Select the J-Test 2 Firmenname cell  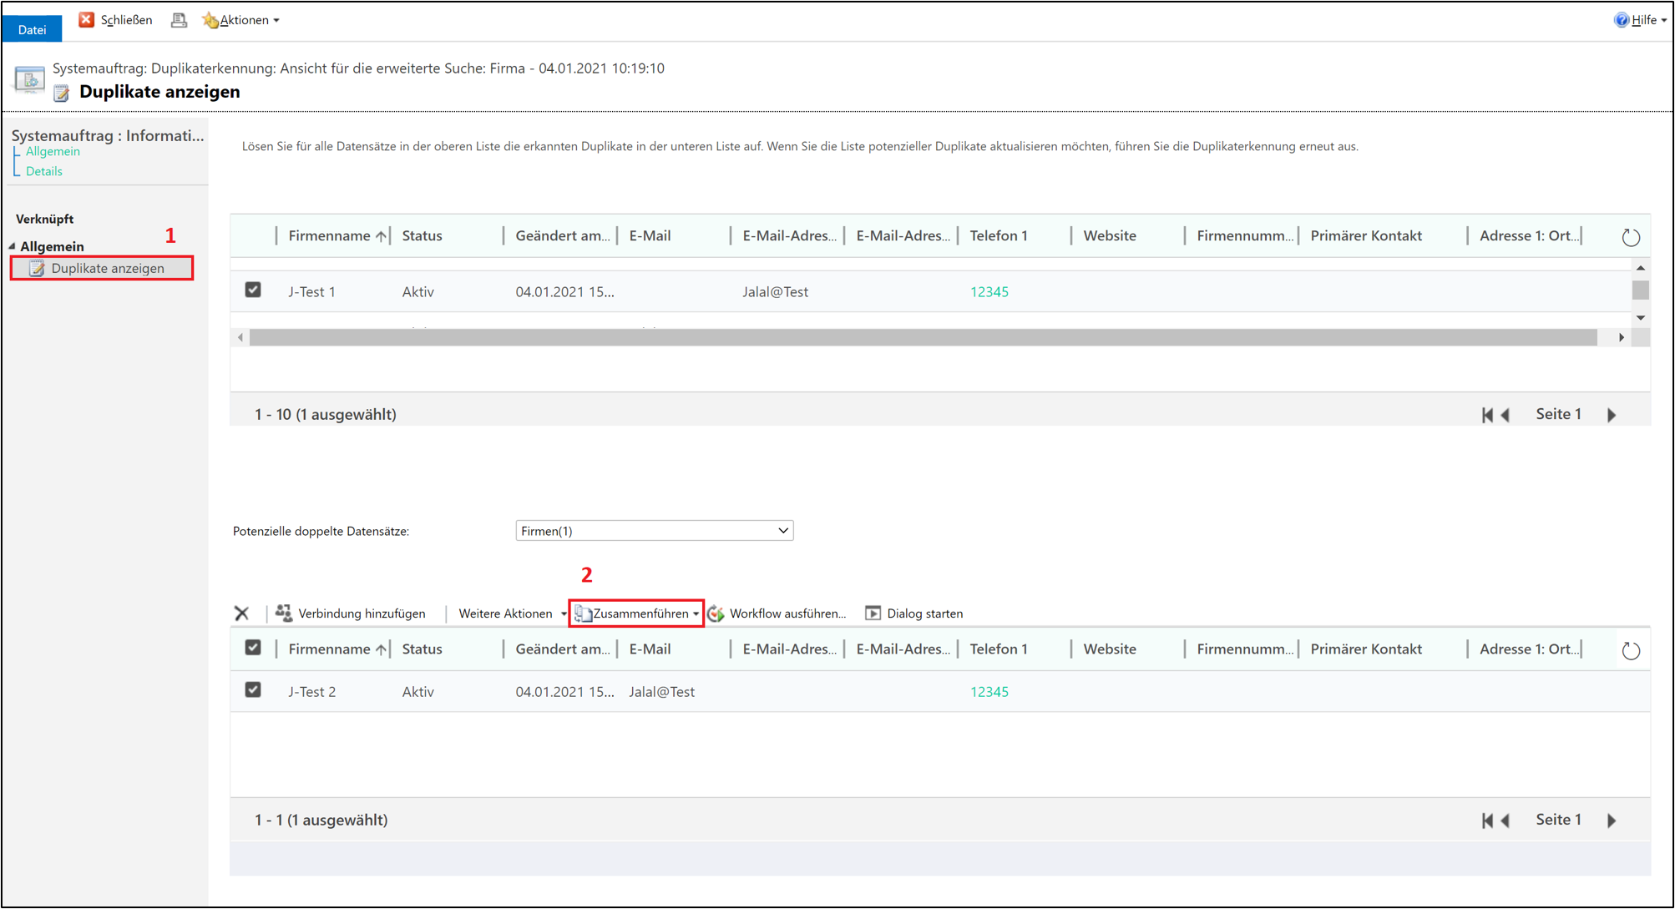click(311, 691)
